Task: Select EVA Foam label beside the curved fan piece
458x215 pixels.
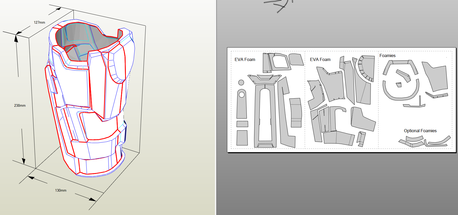Action: click(x=320, y=59)
